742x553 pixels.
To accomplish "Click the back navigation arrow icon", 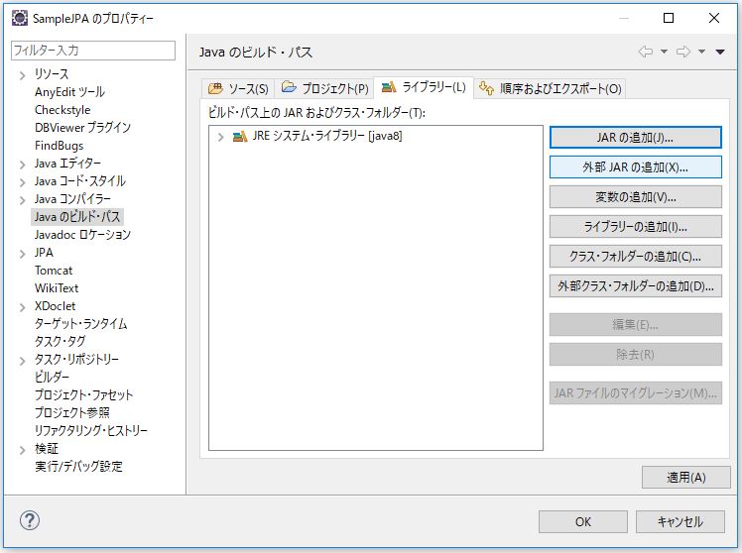I will click(x=646, y=52).
